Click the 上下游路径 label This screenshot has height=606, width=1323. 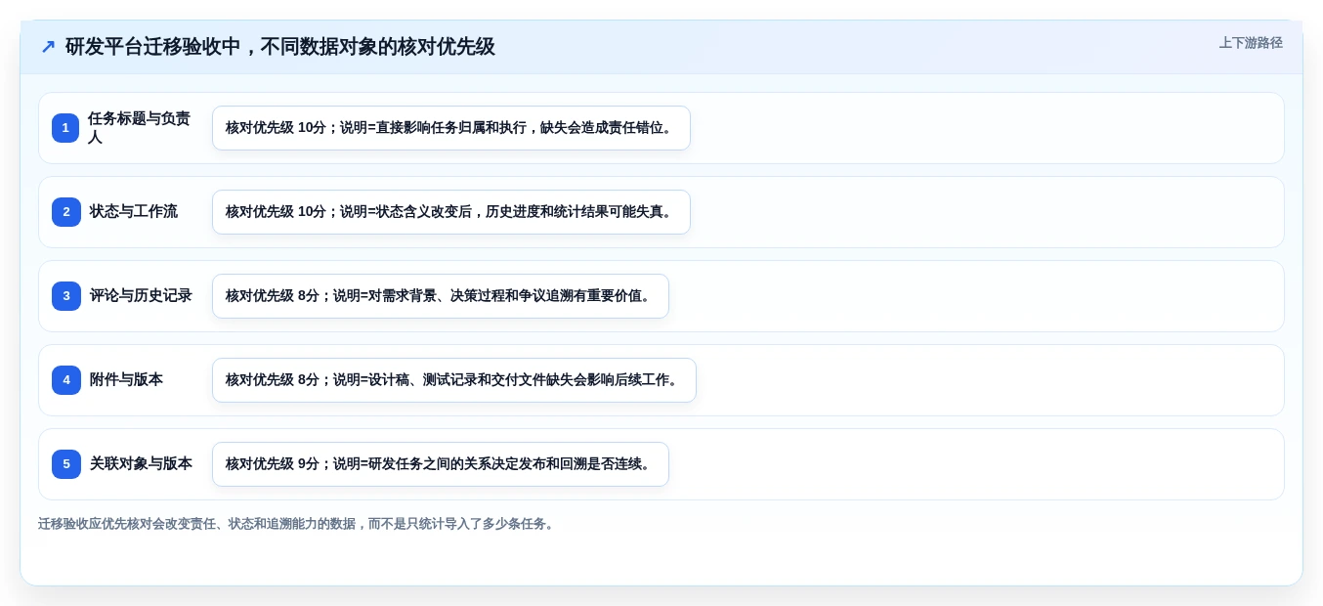tap(1250, 43)
